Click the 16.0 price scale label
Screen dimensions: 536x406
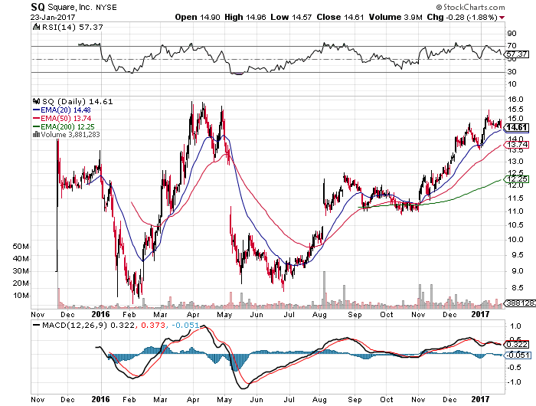click(515, 99)
